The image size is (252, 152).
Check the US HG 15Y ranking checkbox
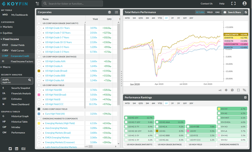[x=126, y=118]
